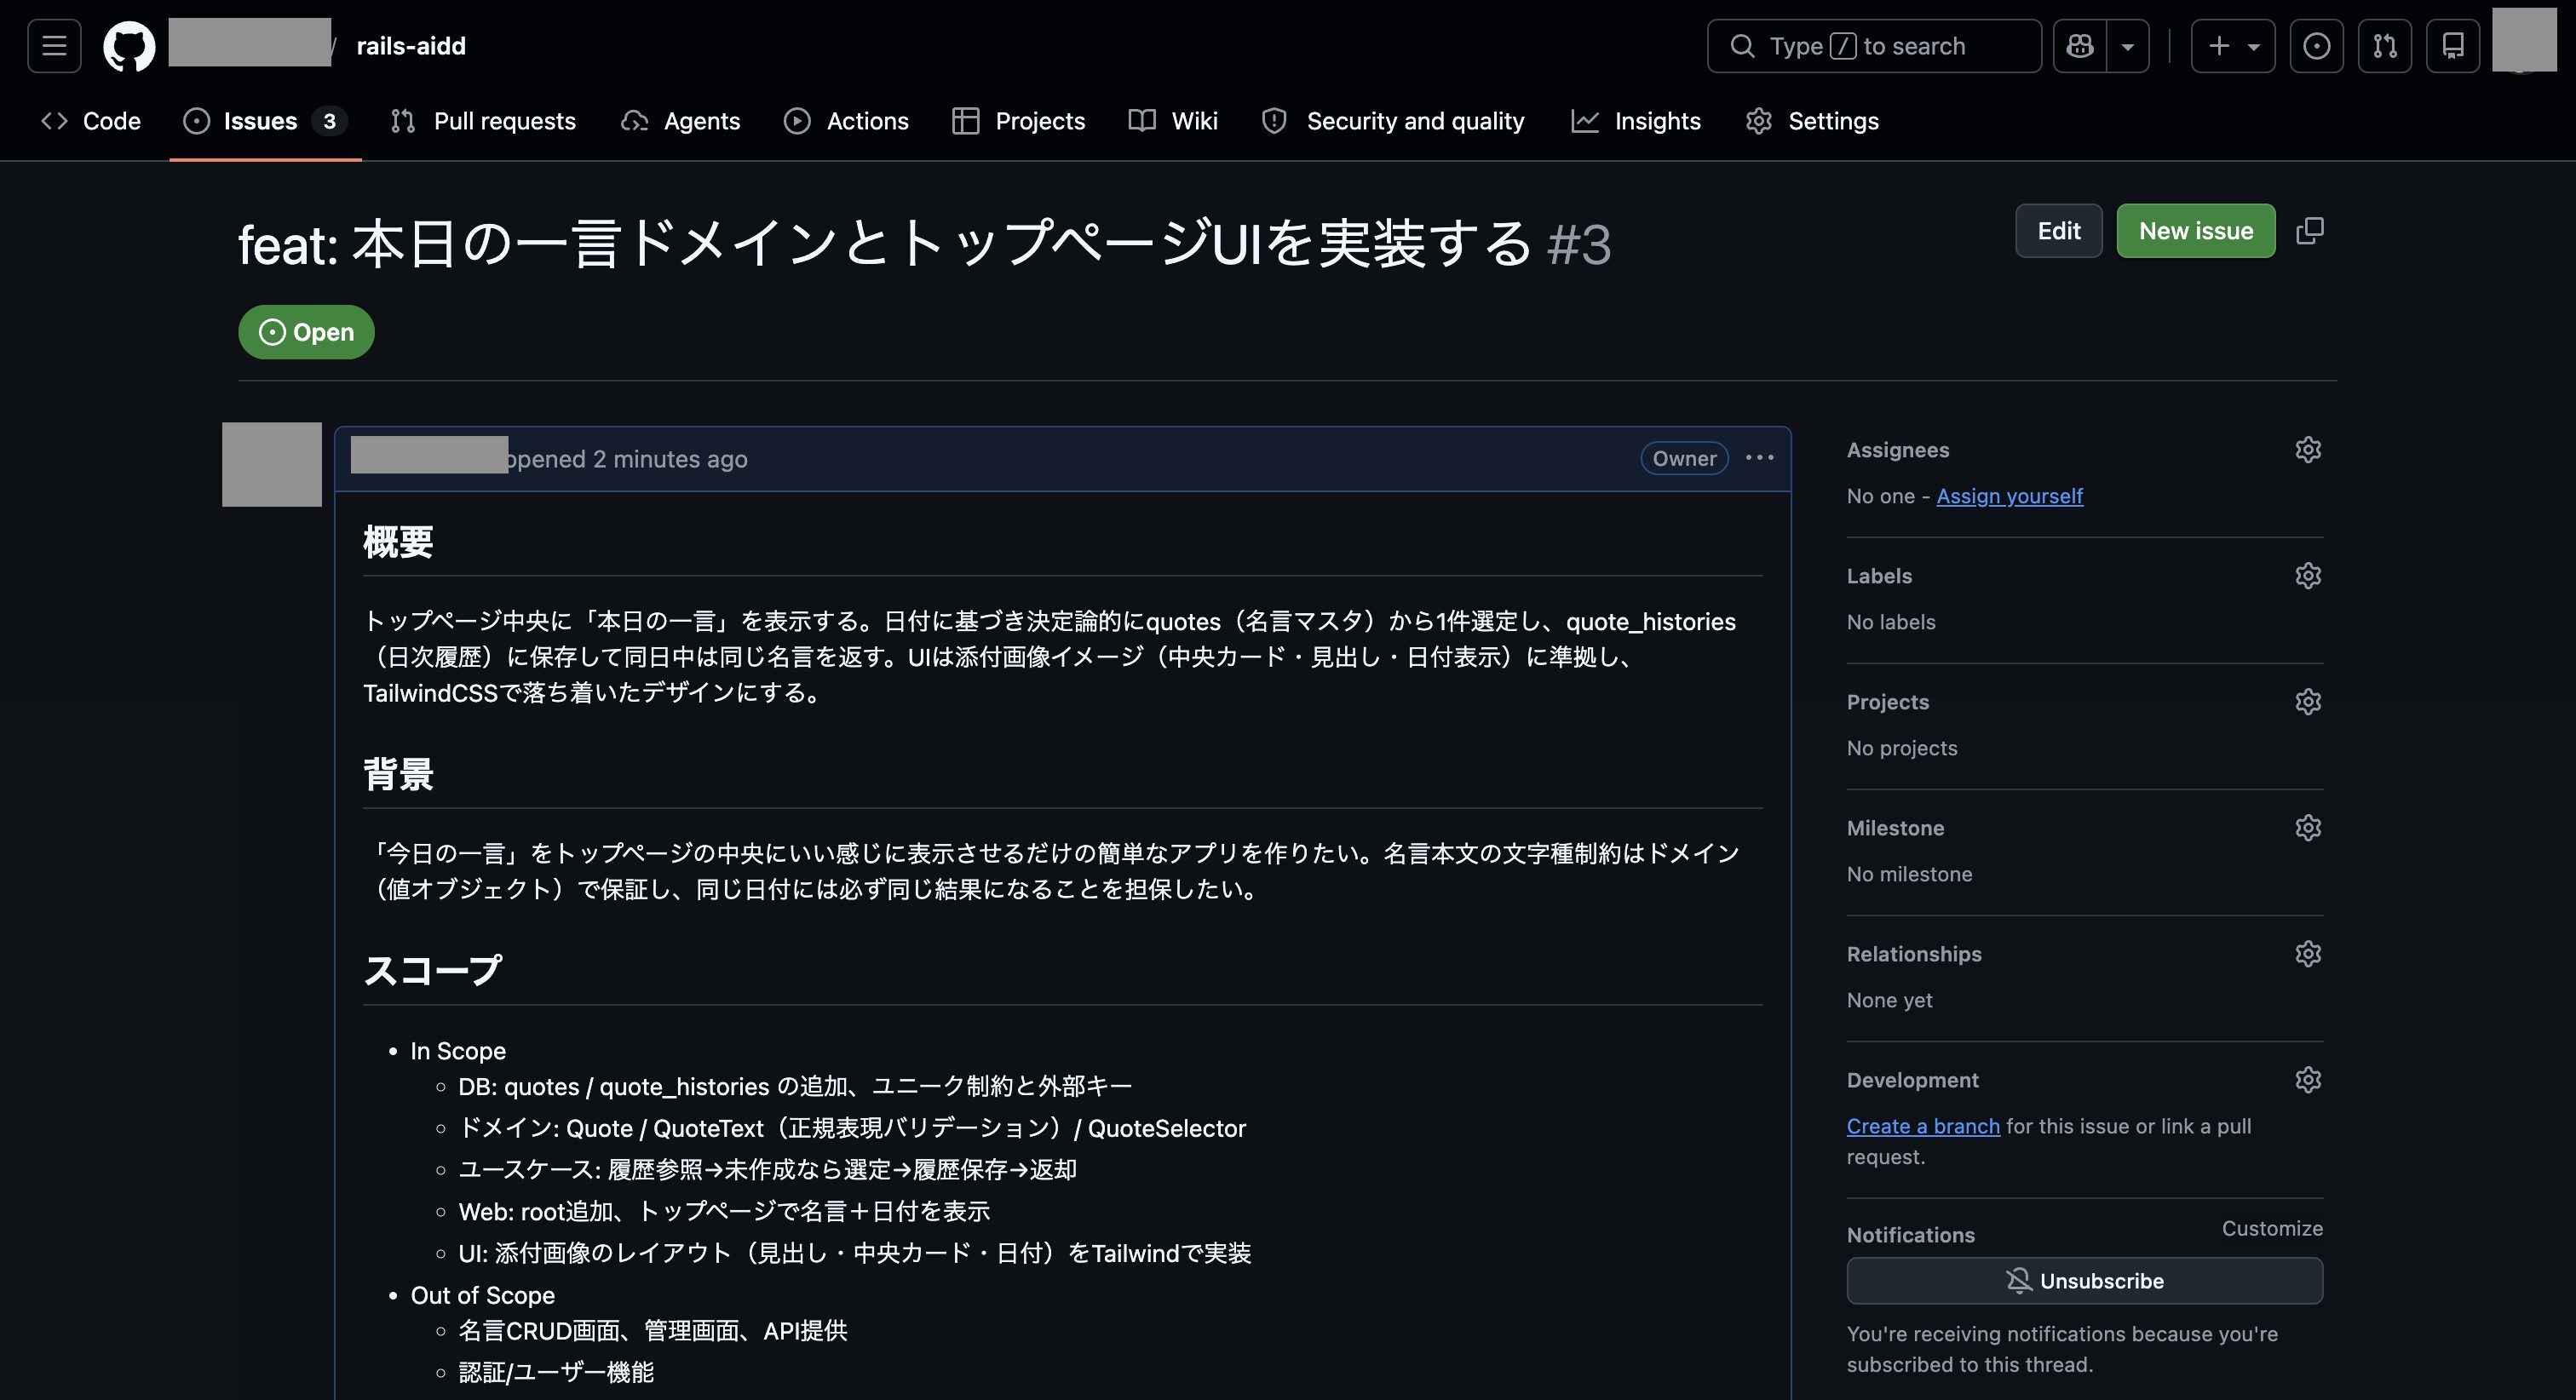Viewport: 2576px width, 1400px height.
Task: Click Create a branch link
Action: coord(1922,1126)
